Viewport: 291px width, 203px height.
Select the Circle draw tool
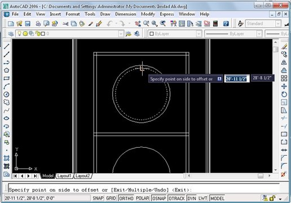6,94
